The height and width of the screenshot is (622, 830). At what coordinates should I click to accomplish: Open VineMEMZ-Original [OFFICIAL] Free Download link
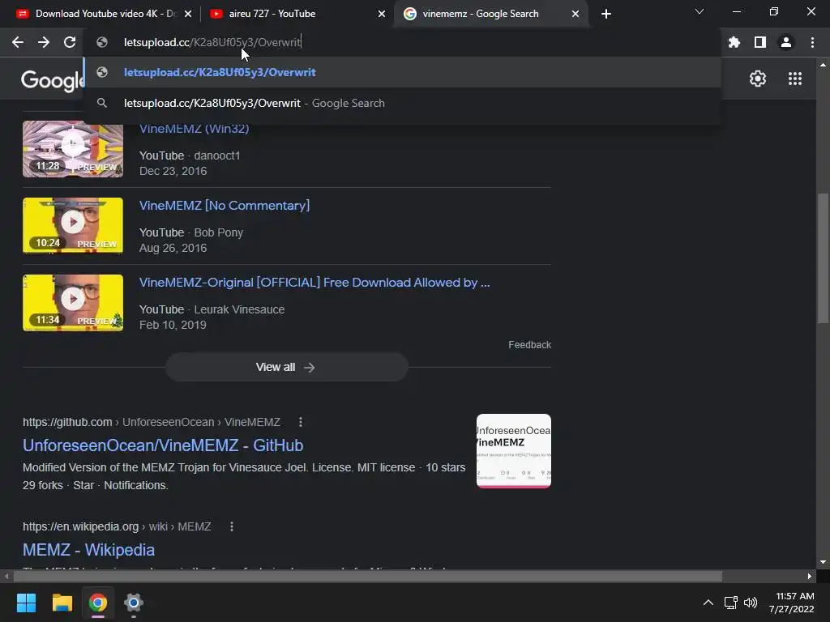[x=314, y=283]
